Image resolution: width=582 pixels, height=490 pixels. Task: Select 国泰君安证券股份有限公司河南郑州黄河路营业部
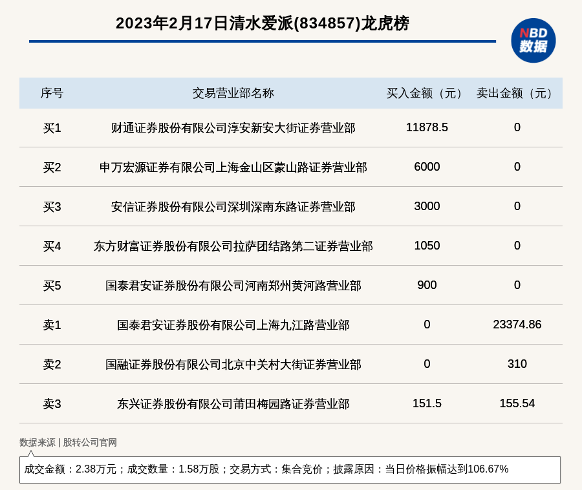(x=233, y=286)
